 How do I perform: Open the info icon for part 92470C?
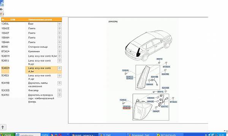point(59,95)
